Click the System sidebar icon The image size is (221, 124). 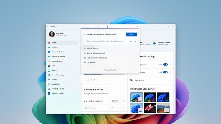pyautogui.click(x=49, y=47)
